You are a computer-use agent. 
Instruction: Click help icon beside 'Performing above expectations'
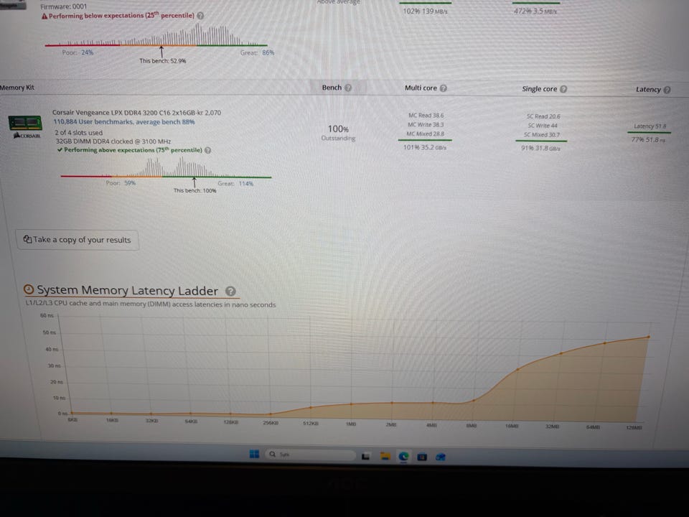[x=208, y=150]
